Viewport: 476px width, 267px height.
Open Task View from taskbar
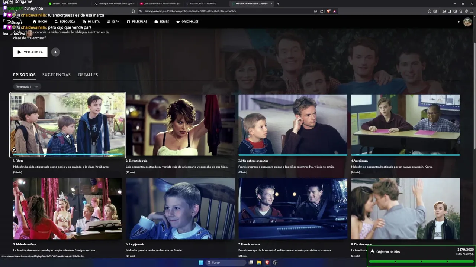coord(251,263)
